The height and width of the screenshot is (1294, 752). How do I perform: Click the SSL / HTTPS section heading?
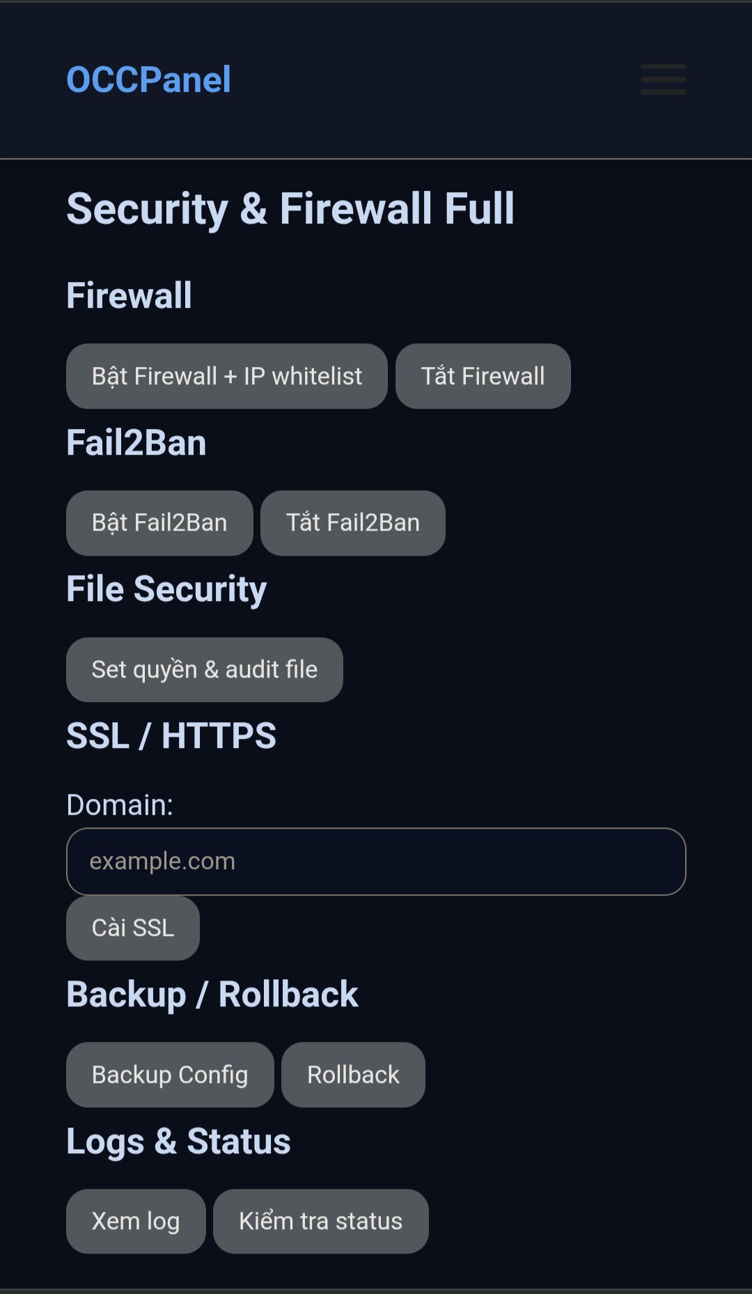click(171, 736)
